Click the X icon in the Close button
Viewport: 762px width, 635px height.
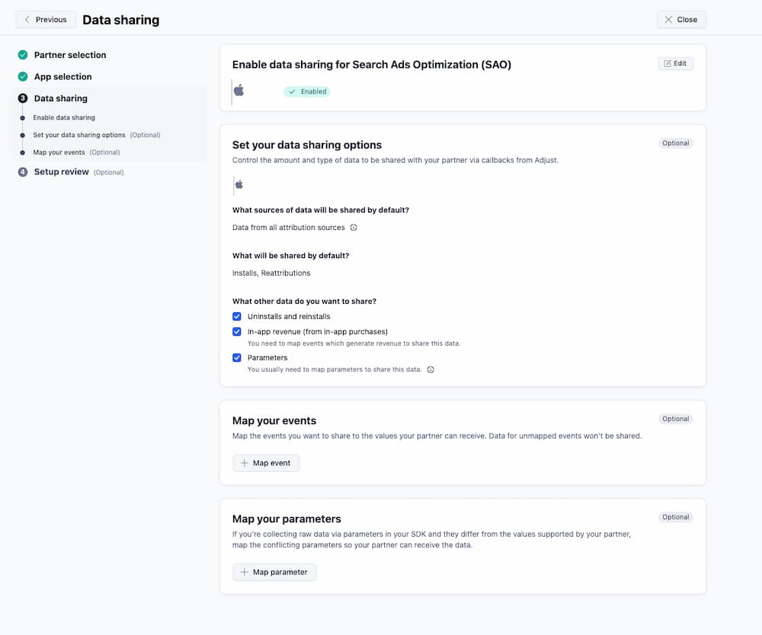[x=668, y=19]
